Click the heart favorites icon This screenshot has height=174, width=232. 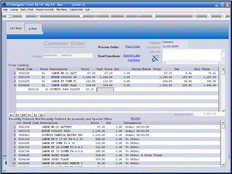click(81, 16)
